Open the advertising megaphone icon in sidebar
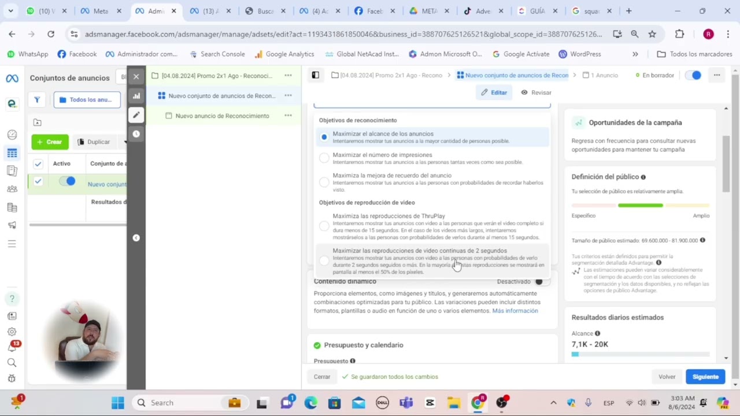The width and height of the screenshot is (740, 416). click(x=12, y=225)
